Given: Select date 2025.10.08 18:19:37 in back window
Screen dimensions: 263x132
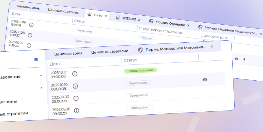Looking at the screenshot, I should click(17, 33).
